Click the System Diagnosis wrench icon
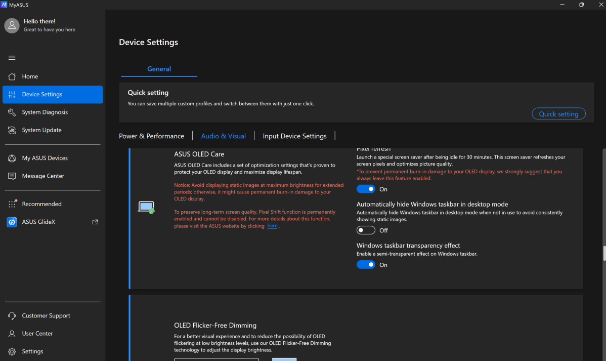The image size is (606, 361). pyautogui.click(x=12, y=112)
